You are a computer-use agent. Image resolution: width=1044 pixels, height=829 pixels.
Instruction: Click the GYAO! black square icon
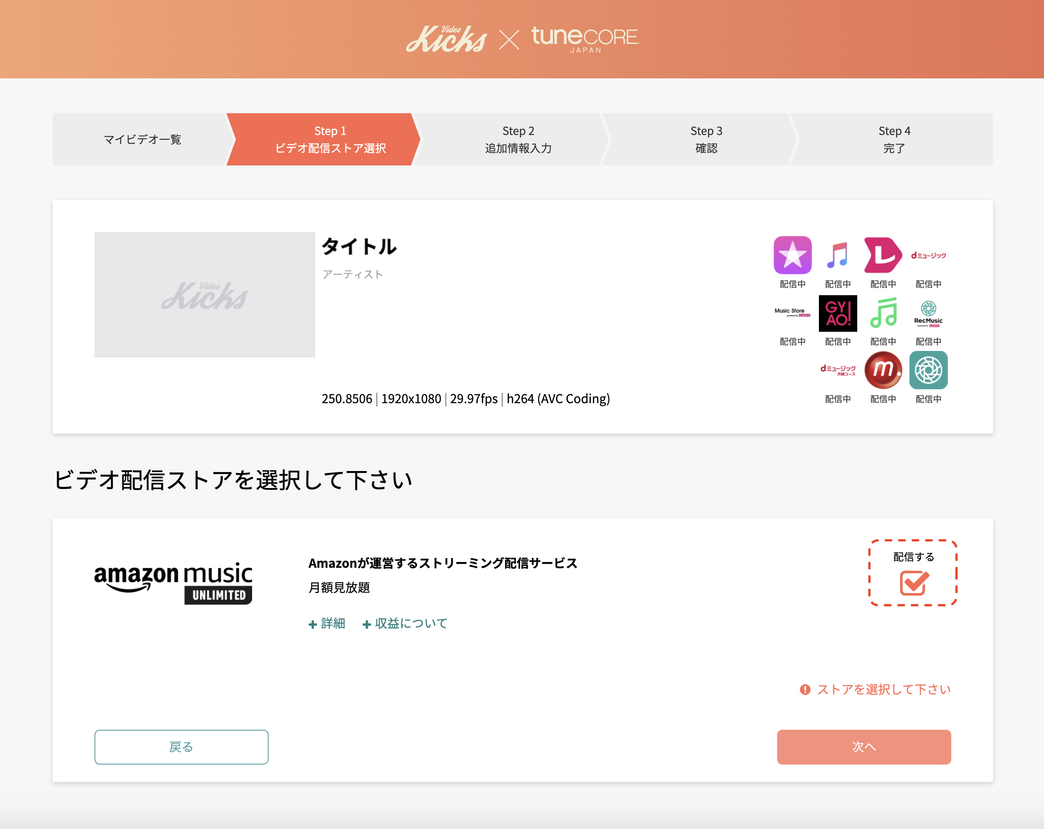click(x=838, y=313)
